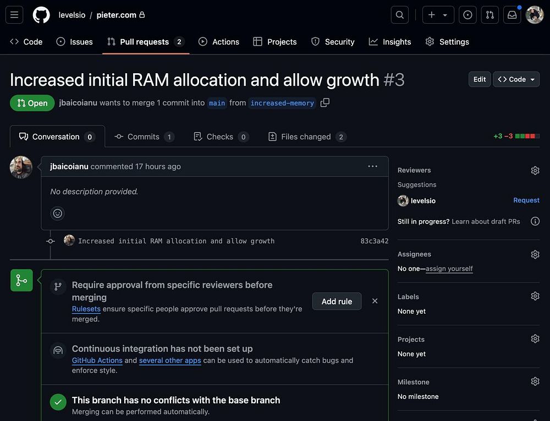The height and width of the screenshot is (421, 550).
Task: Open the Labels gear settings
Action: tap(535, 296)
